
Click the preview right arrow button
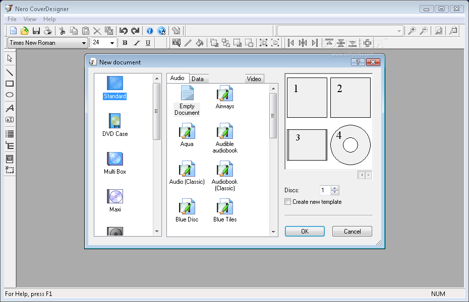tap(368, 175)
